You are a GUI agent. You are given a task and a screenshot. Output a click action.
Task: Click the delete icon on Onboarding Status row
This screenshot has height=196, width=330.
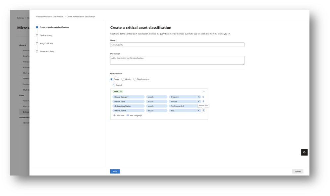203,106
